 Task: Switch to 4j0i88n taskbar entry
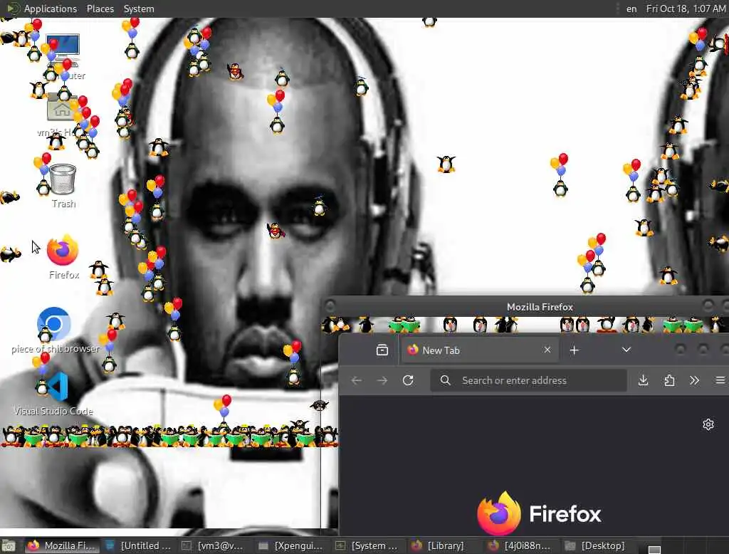(522, 545)
